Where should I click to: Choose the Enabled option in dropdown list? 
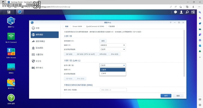tap(112, 70)
